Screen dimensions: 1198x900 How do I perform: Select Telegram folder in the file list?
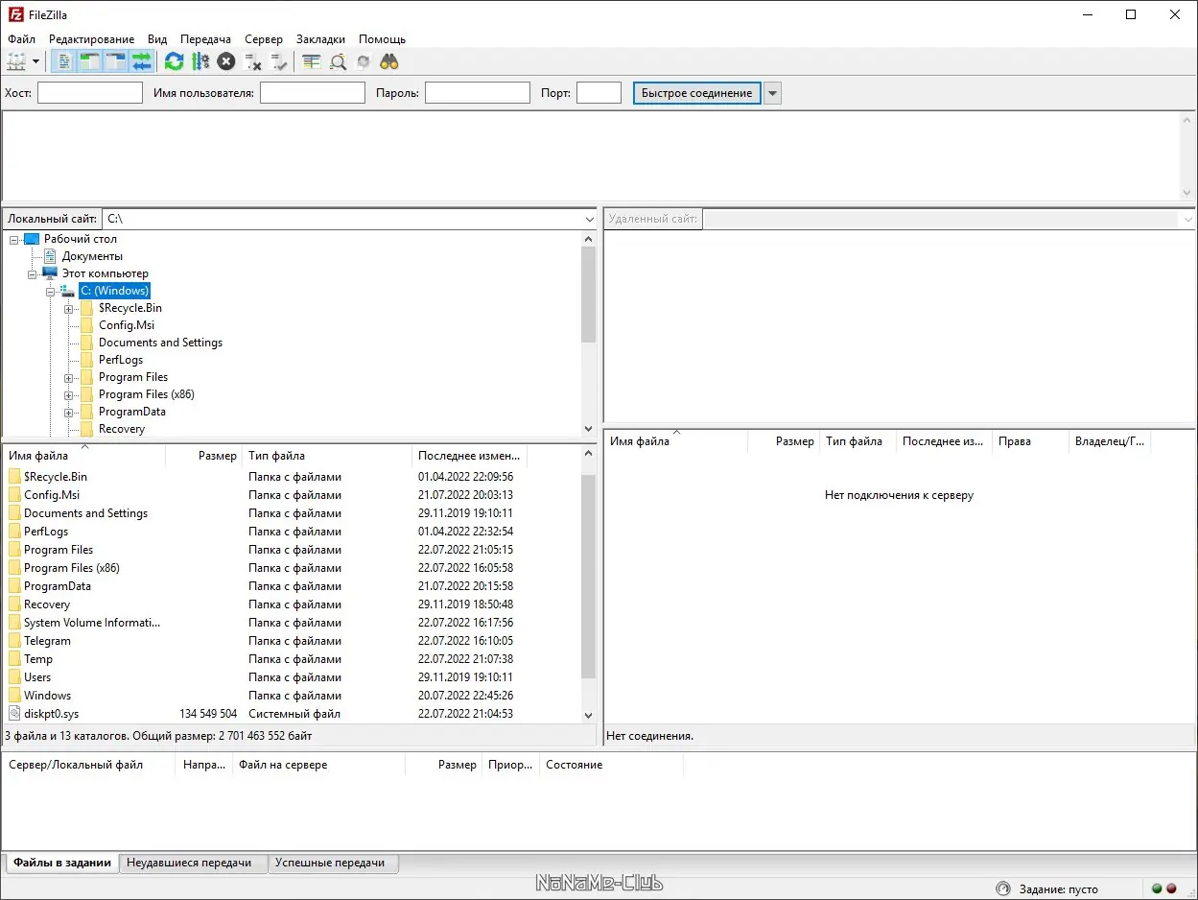tap(47, 641)
